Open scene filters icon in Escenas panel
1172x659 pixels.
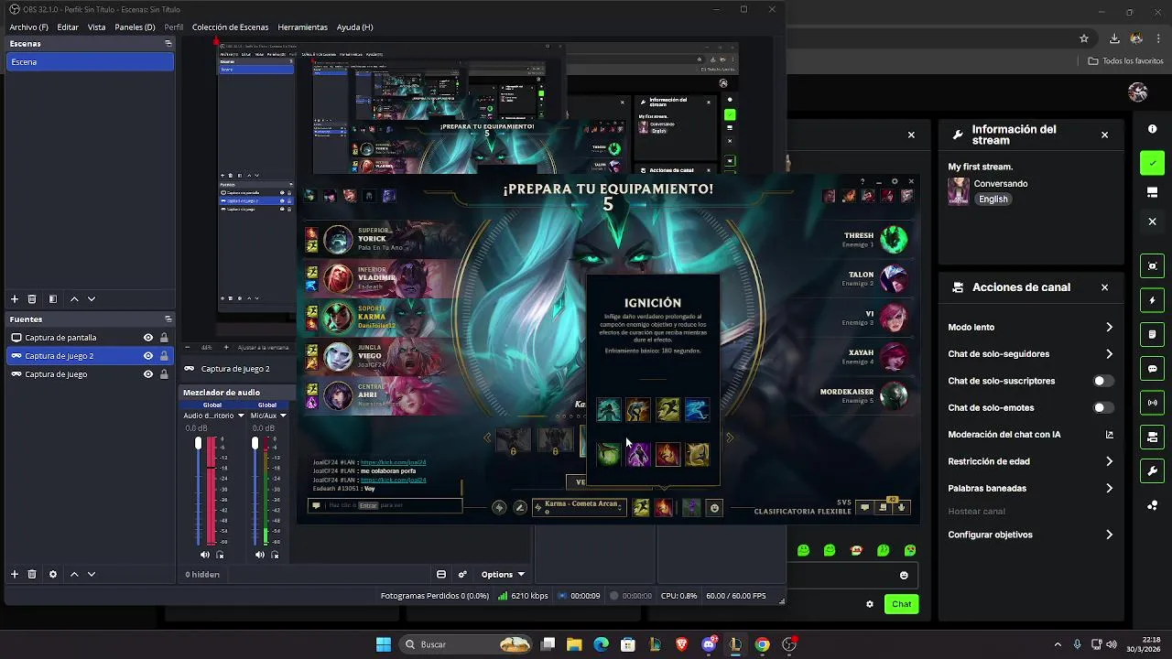point(53,299)
